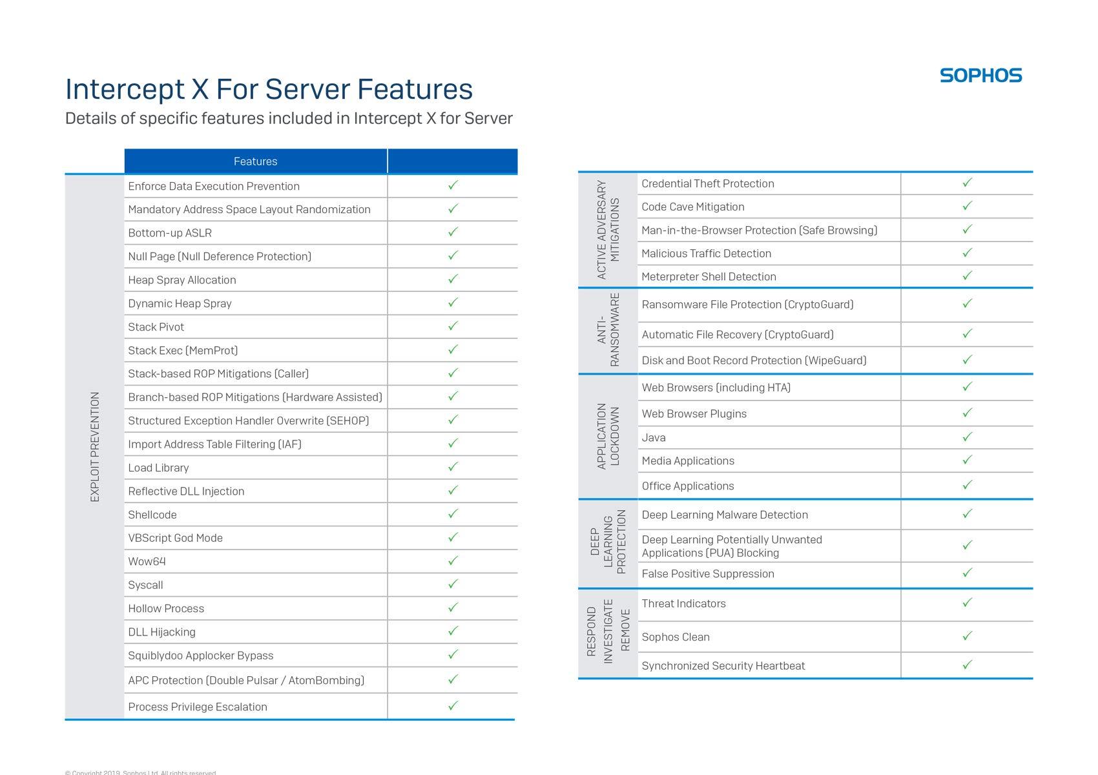The width and height of the screenshot is (1098, 775).
Task: Expand the EXPLOIT PREVENTION section
Action: (96, 446)
